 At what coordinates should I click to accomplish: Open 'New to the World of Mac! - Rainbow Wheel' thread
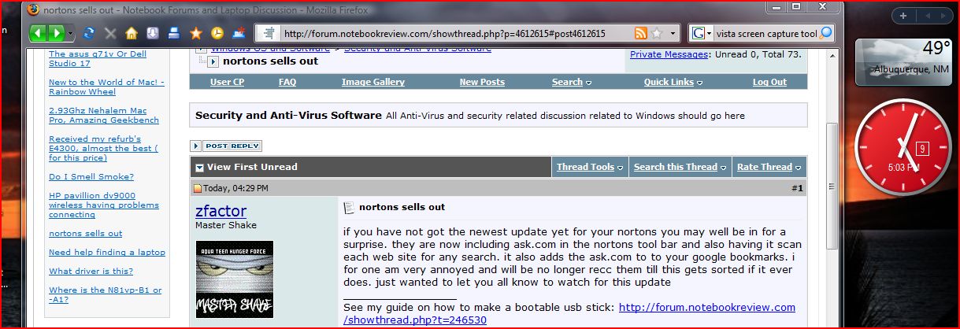point(106,87)
